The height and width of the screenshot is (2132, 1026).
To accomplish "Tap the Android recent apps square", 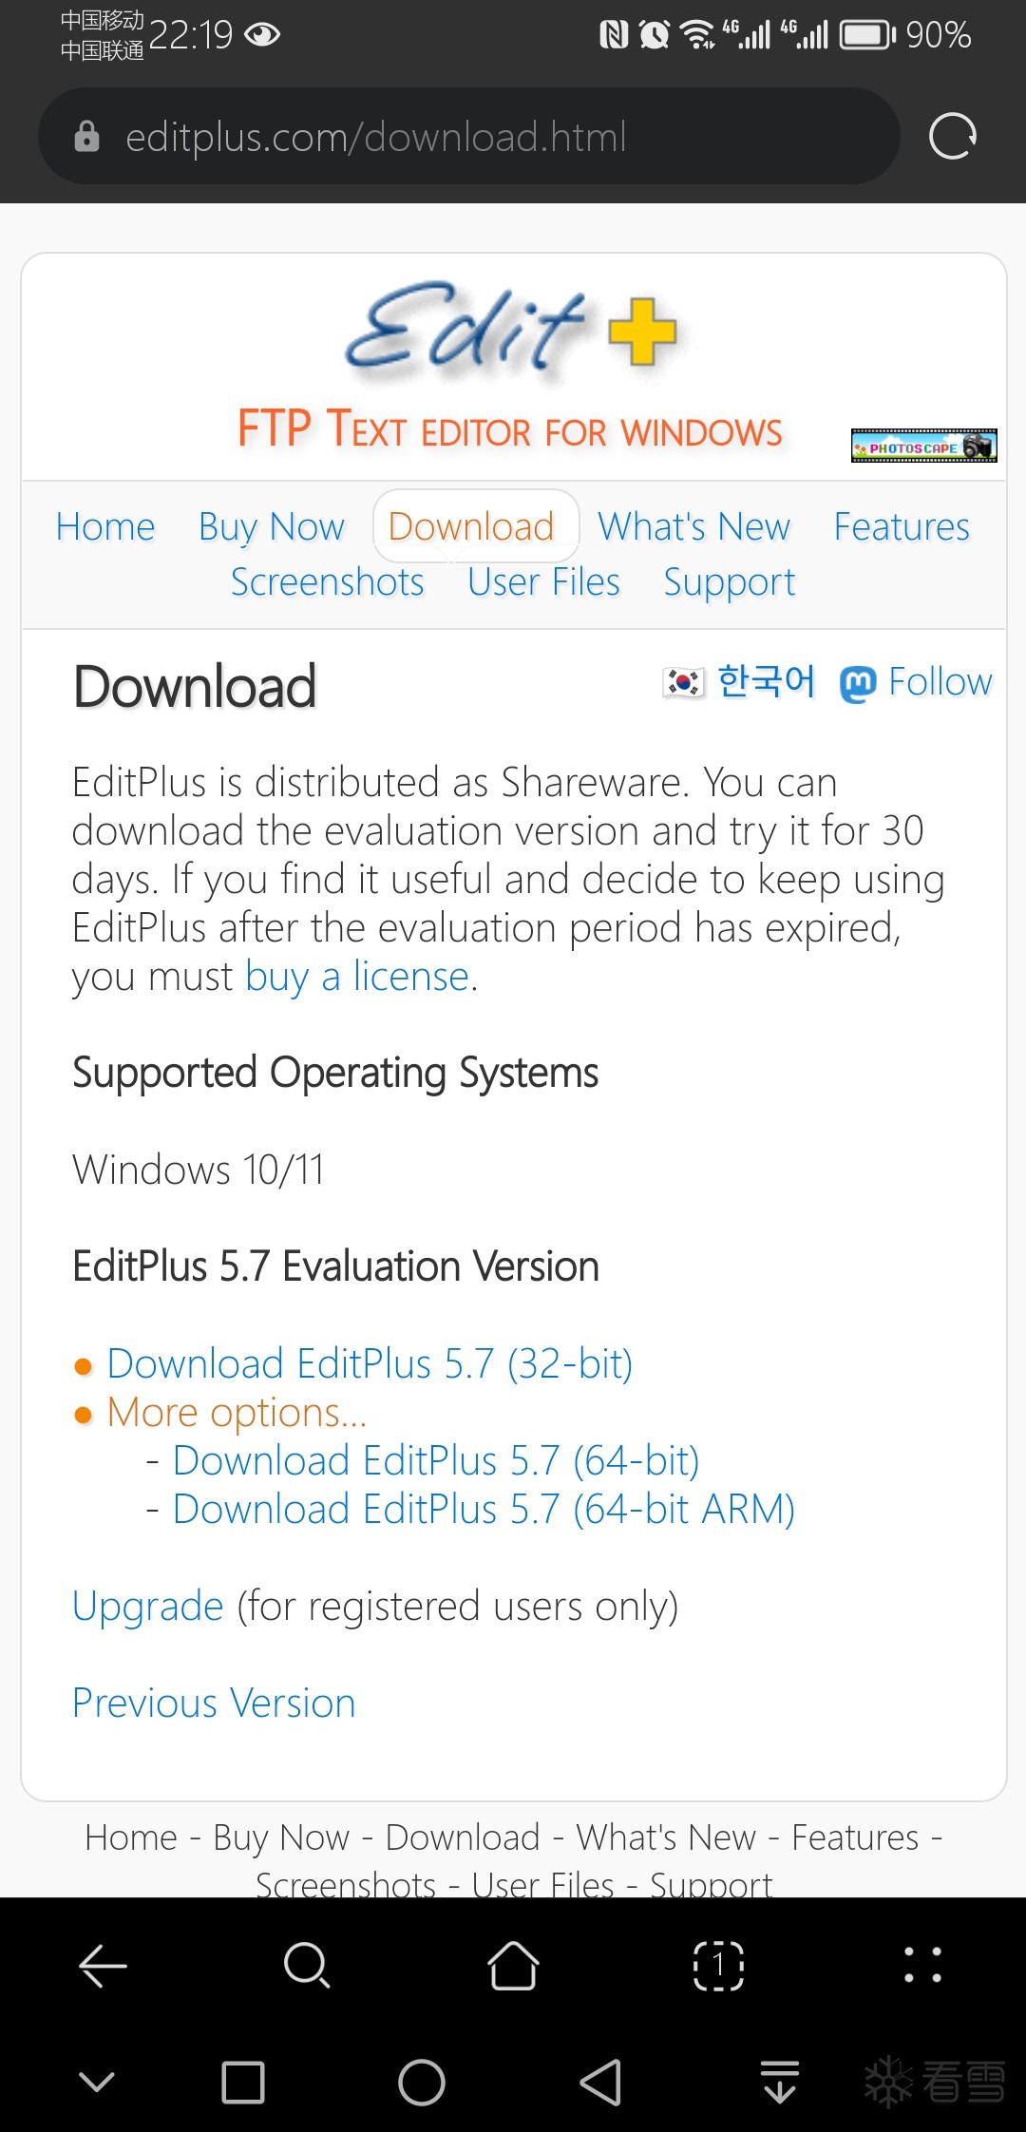I will coord(243,2083).
